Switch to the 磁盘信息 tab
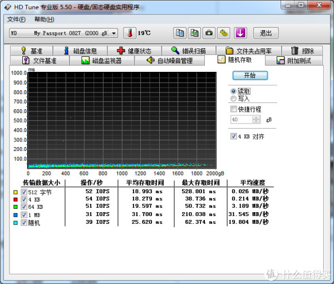This screenshot has height=284, width=334. point(80,51)
